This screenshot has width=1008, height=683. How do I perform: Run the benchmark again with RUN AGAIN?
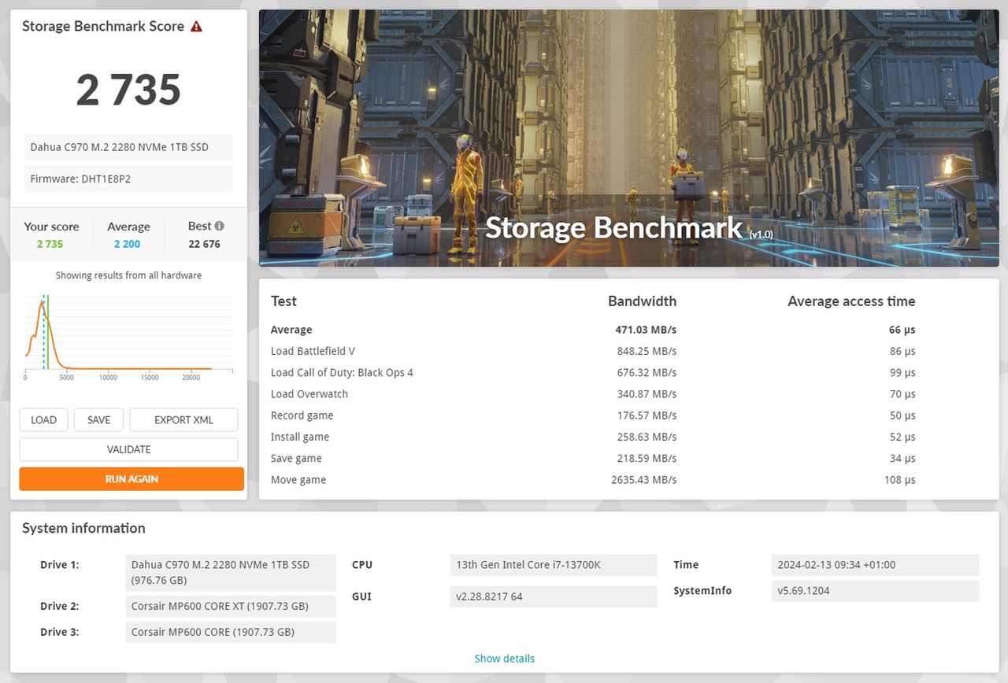tap(132, 478)
